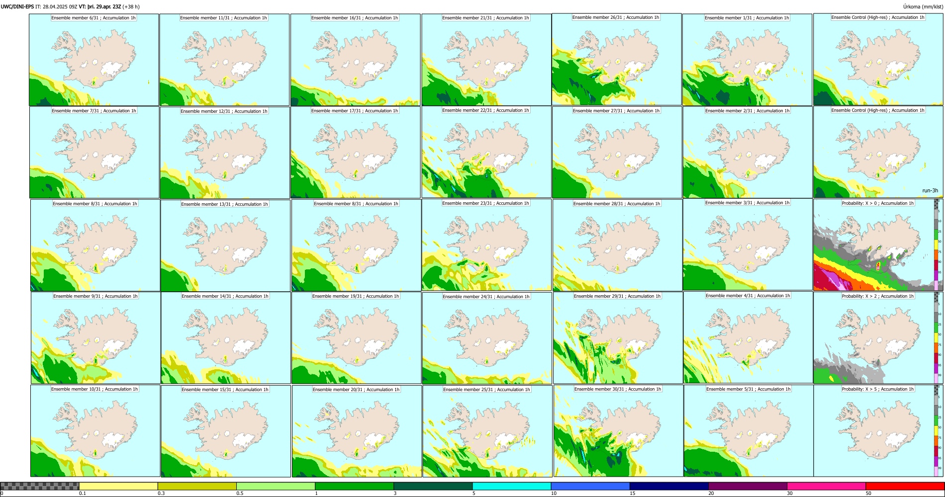View the Ensemble member 19/31 map
This screenshot has width=945, height=497.
[x=356, y=338]
